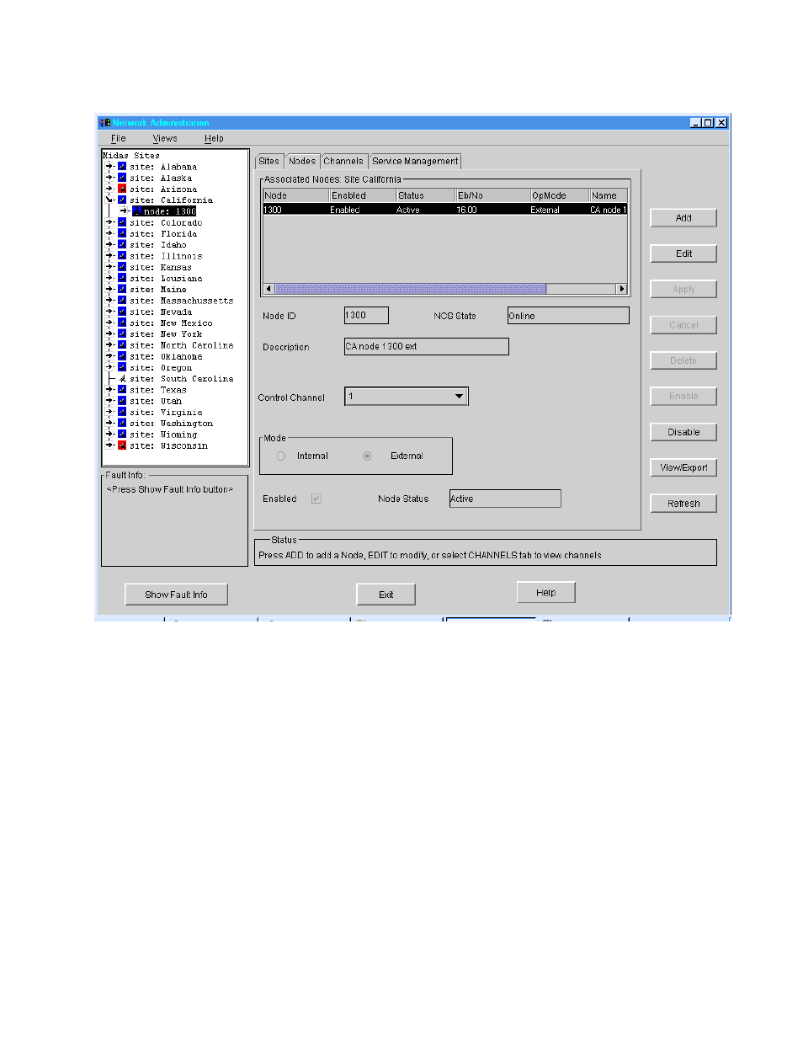The image size is (803, 1040).
Task: Select the node 1300 table row
Action: click(445, 210)
